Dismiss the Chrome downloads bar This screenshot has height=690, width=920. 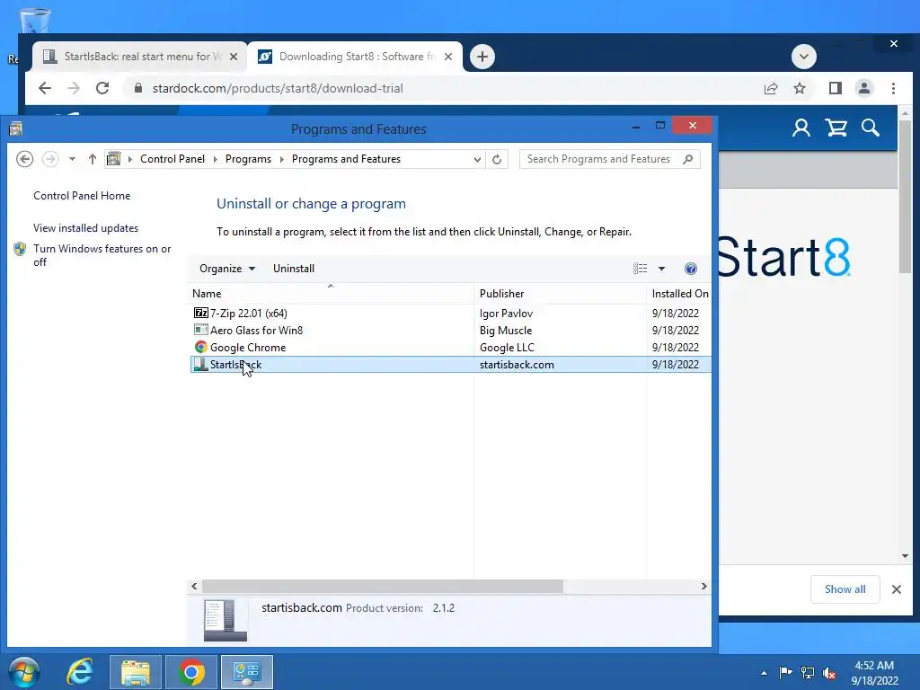pyautogui.click(x=897, y=589)
